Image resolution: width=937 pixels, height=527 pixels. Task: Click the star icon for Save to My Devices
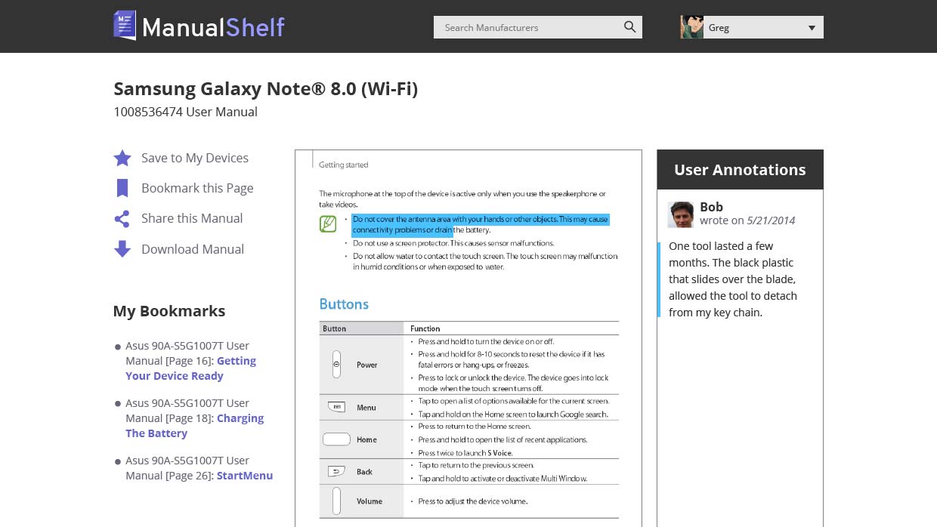[122, 158]
